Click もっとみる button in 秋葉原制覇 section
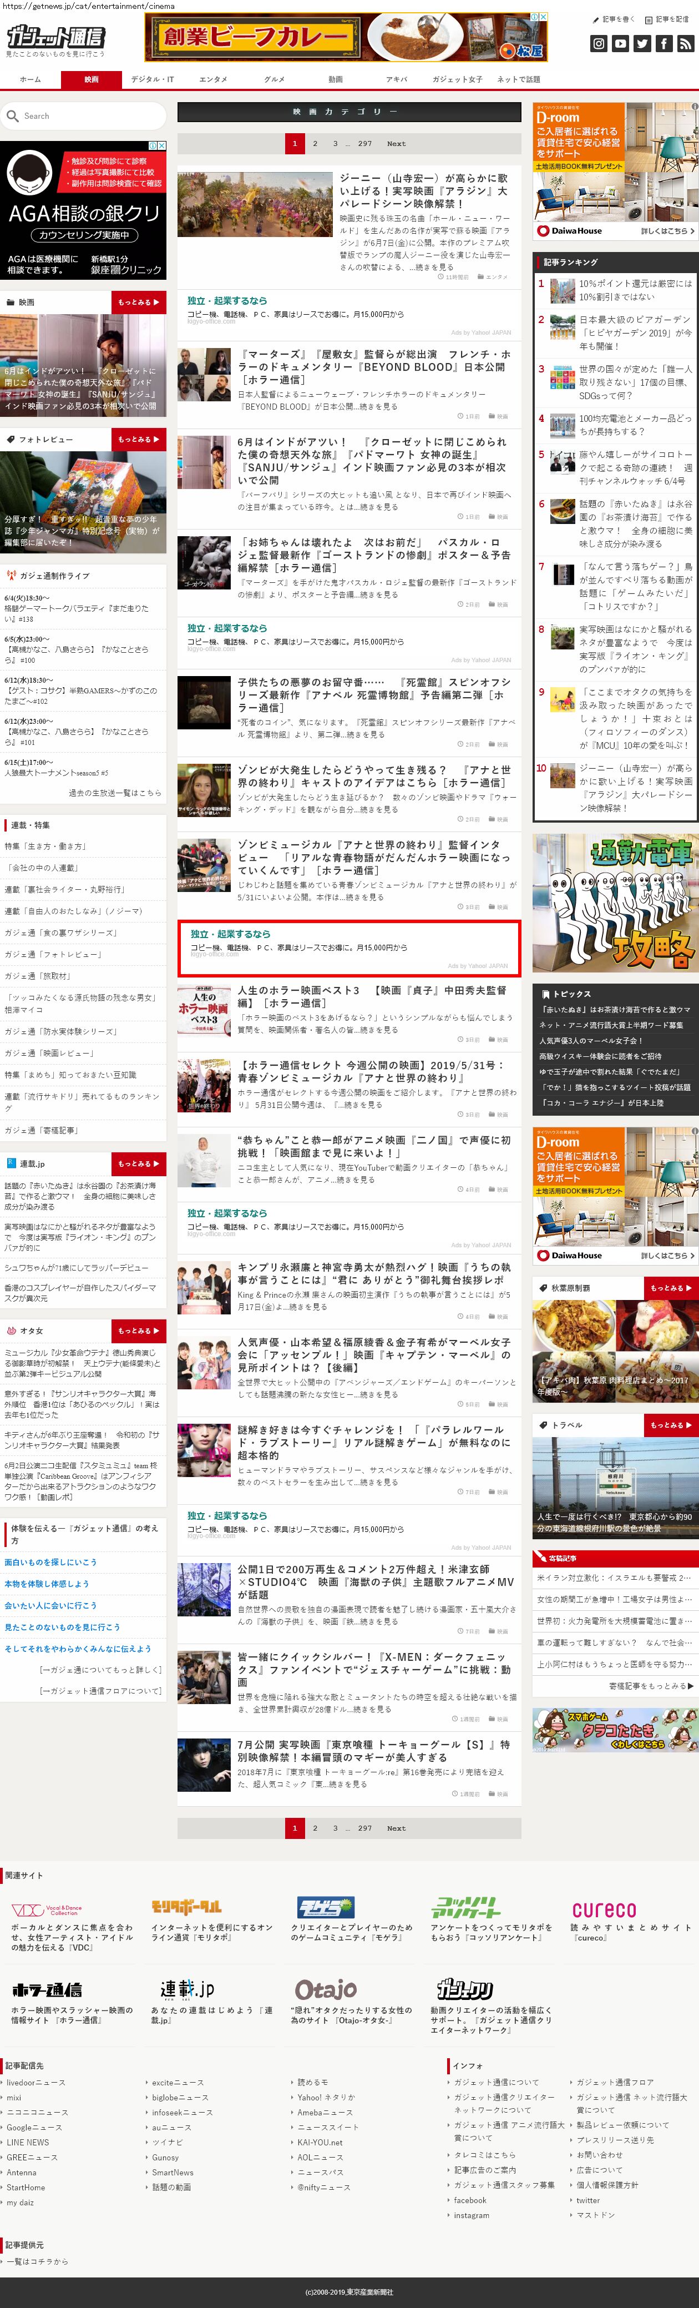Image resolution: width=699 pixels, height=2308 pixels. pyautogui.click(x=671, y=1288)
